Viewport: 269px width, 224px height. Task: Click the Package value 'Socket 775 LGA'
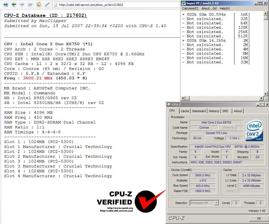point(216,133)
